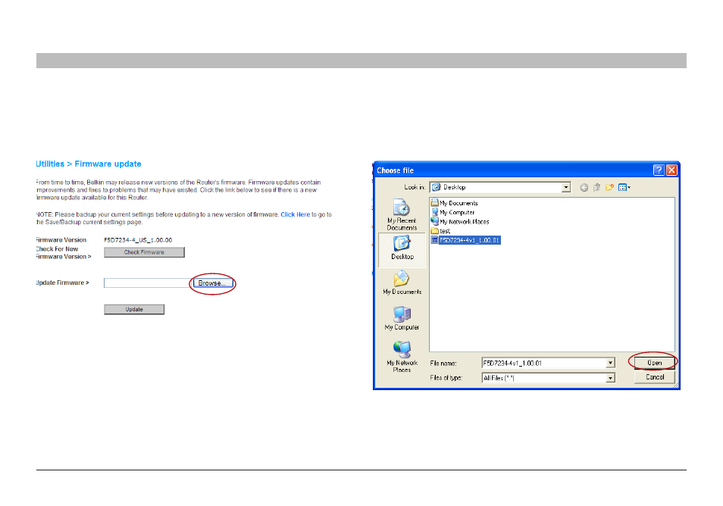Click Open in the Choose file dialog
The height and width of the screenshot is (506, 723).
[654, 363]
